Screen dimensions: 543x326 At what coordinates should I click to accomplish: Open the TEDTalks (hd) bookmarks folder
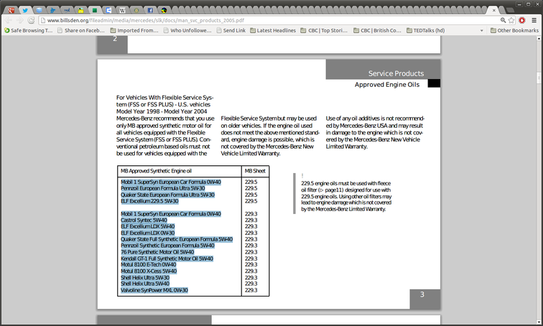426,30
